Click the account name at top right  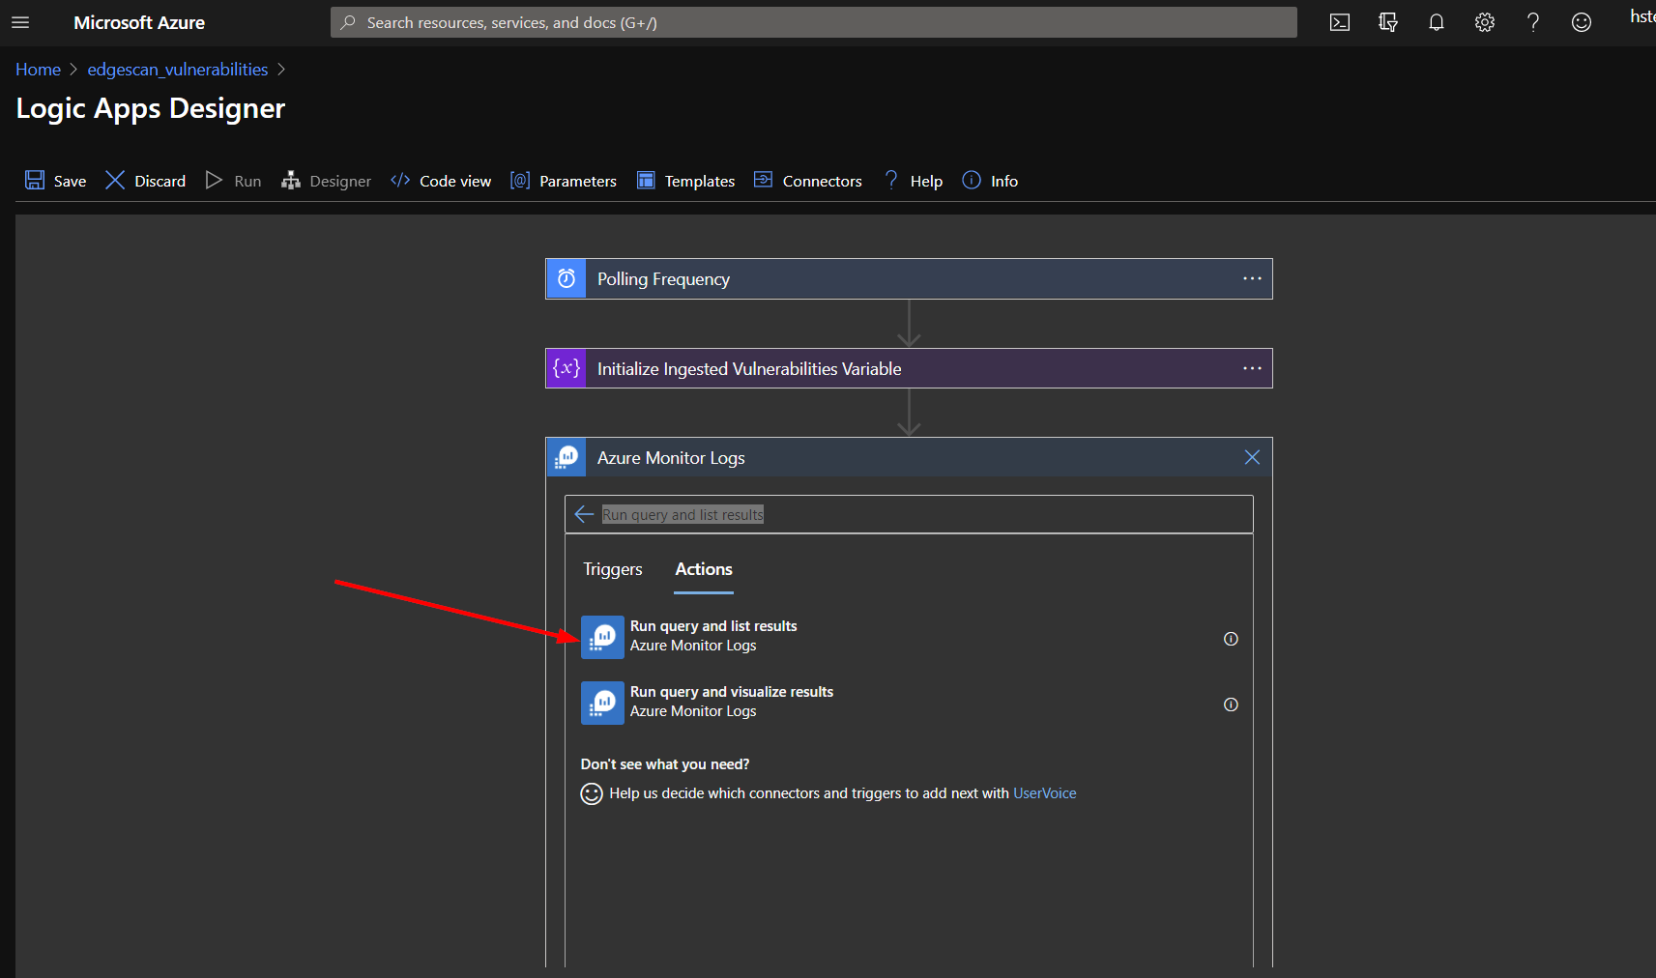click(x=1642, y=16)
